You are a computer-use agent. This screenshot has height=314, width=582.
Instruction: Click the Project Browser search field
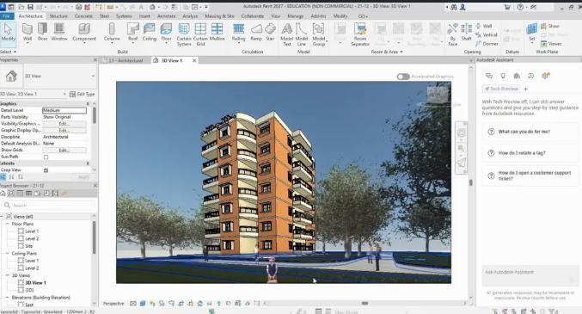(x=49, y=205)
